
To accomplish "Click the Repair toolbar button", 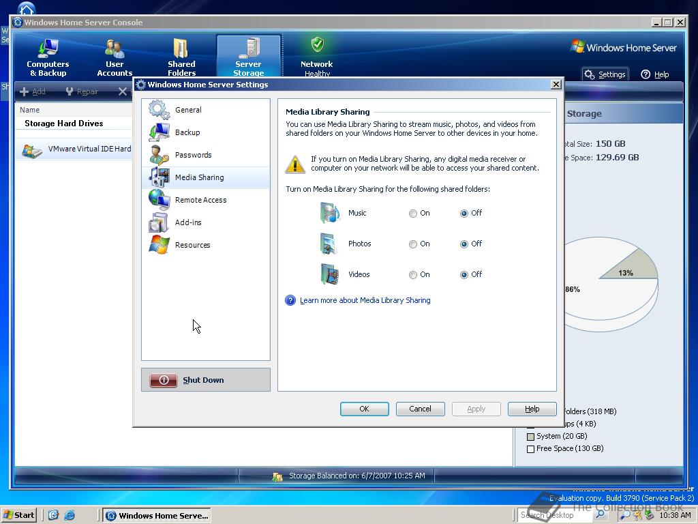I will 82,91.
